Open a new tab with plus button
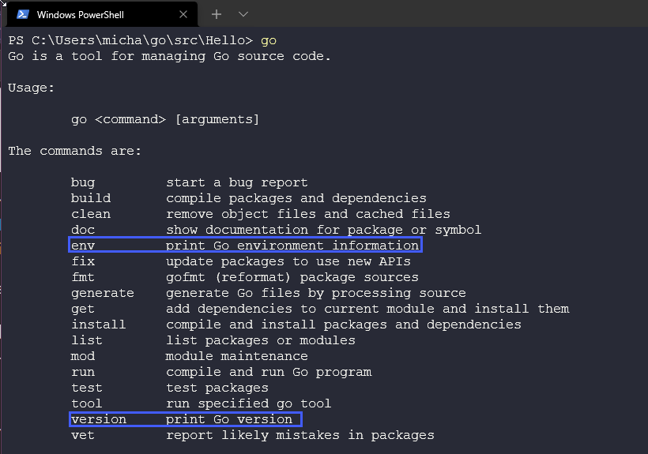Viewport: 648px width, 454px height. point(217,14)
